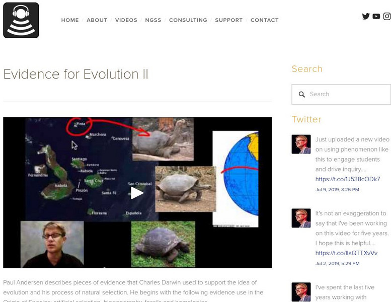Go to the Contact page
The width and height of the screenshot is (391, 302).
(264, 20)
